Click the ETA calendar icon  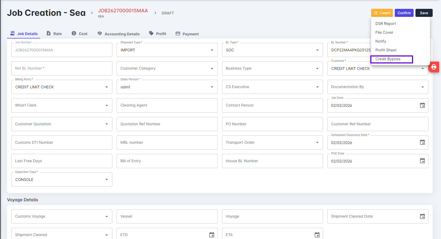tap(317, 235)
